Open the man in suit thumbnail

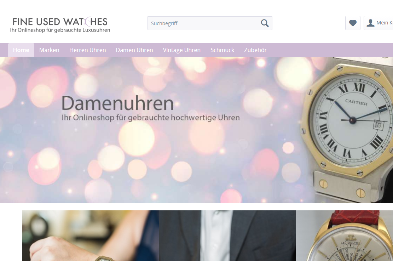(x=227, y=236)
